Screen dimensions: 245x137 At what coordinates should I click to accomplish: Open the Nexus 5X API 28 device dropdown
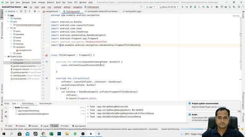click(x=168, y=7)
